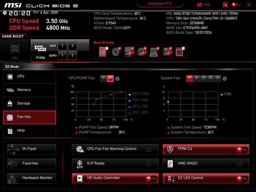Image resolution: width=256 pixels, height=192 pixels.
Task: Open Favorites
Action: [x=32, y=164]
